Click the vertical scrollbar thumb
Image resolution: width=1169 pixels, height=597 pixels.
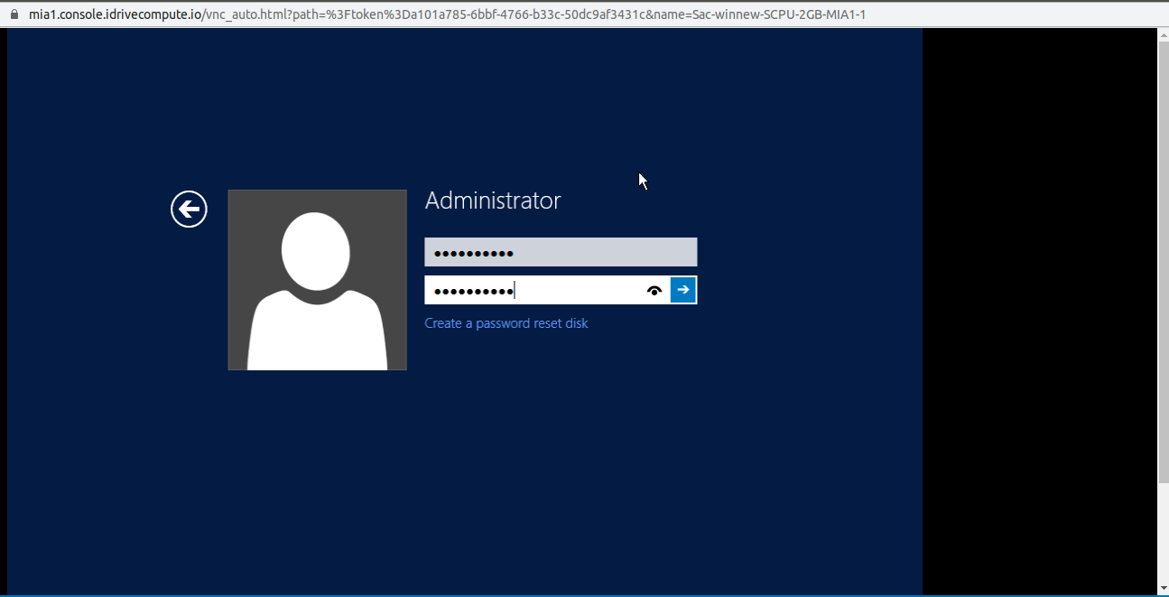[x=1163, y=262]
